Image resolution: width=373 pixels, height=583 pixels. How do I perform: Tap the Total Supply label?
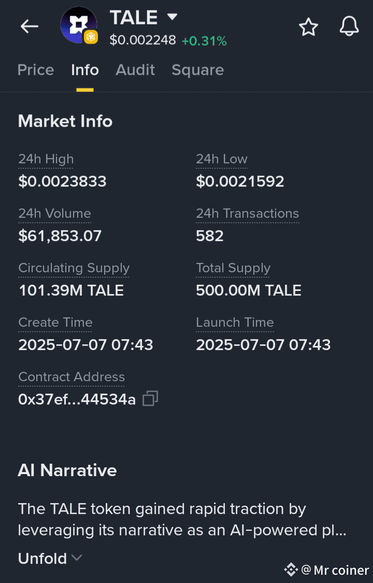click(x=233, y=268)
